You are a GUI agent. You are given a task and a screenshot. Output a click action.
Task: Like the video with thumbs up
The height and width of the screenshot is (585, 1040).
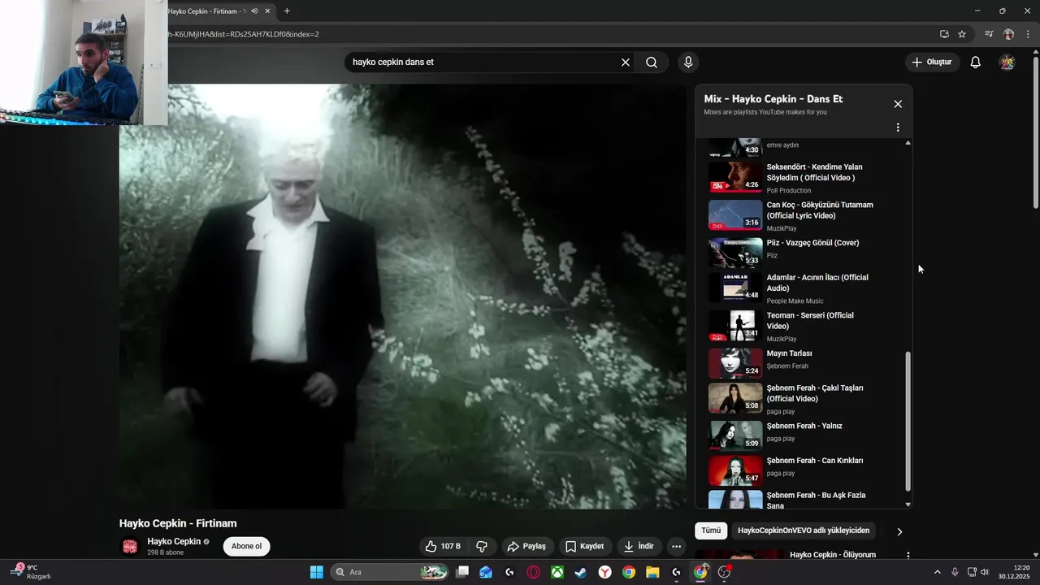click(x=444, y=547)
